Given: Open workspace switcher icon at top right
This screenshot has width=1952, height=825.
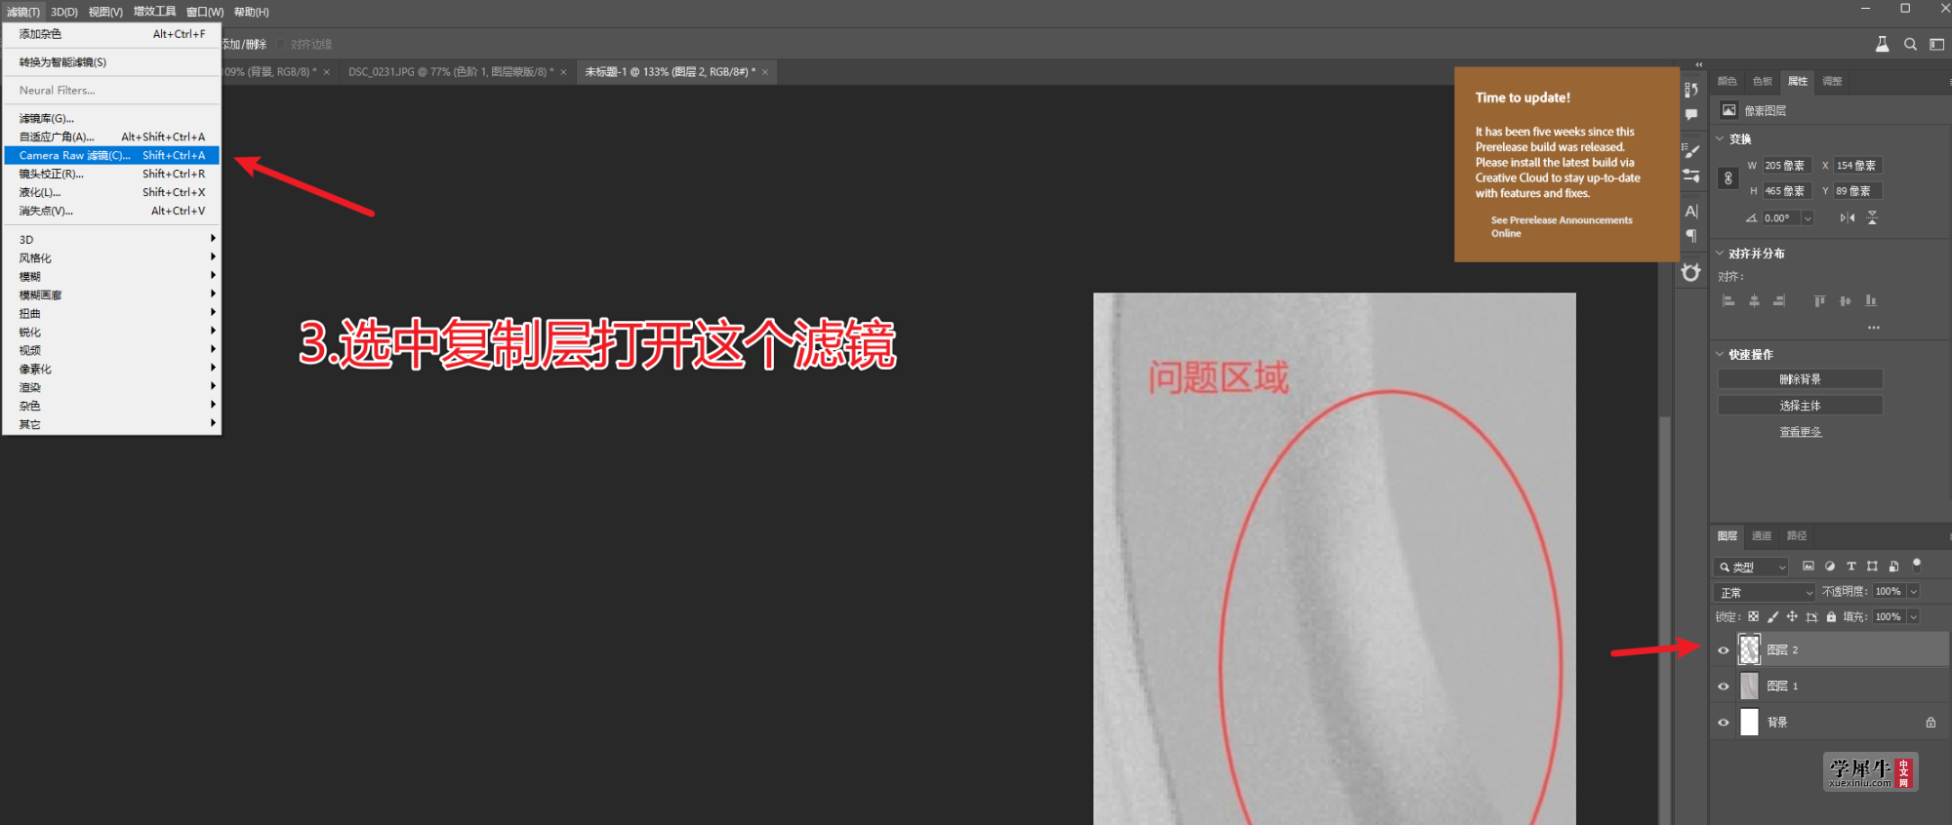Looking at the screenshot, I should tap(1936, 44).
